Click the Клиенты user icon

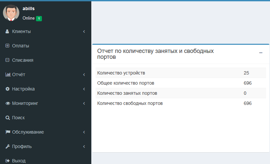[8, 32]
